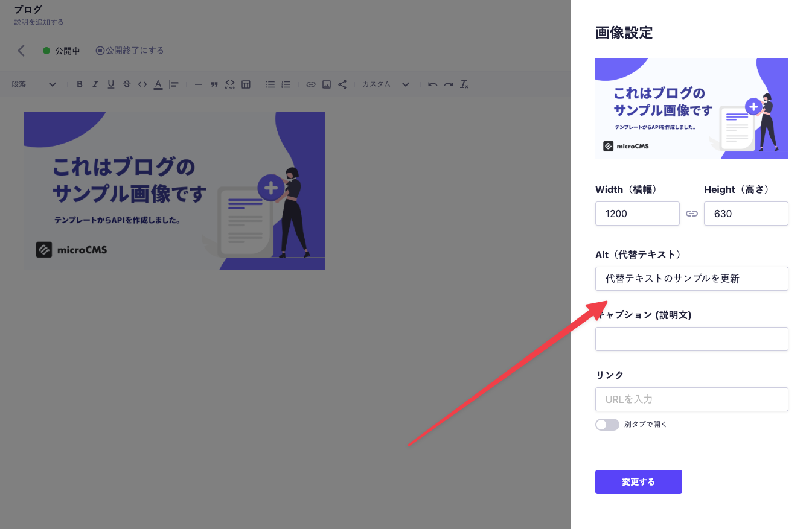Screen dimensions: 809x529
Task: Click the 変更する button
Action: coord(638,482)
